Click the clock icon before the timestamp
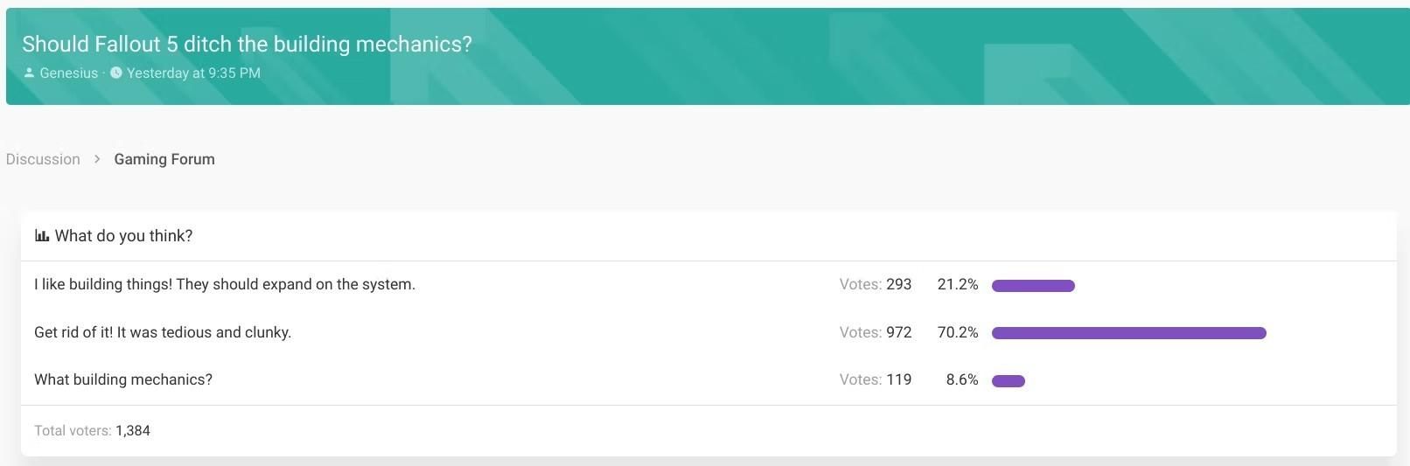This screenshot has height=466, width=1410. tap(116, 73)
